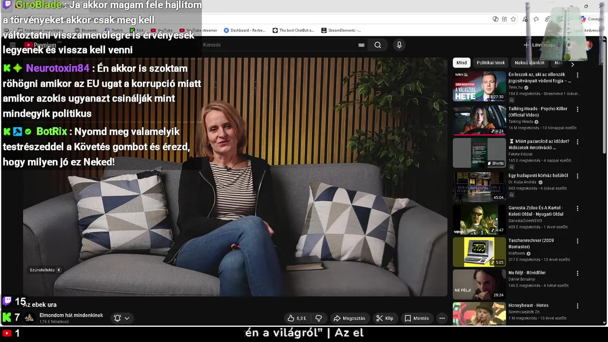Open Elmondom hát mindenkinek channel name
Image resolution: width=608 pixels, height=342 pixels.
click(x=71, y=315)
